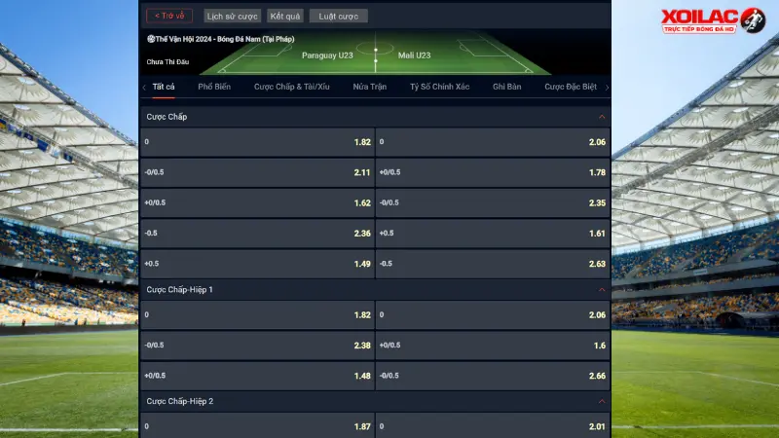Screen dimensions: 779x438
Task: Collapse the Cược Chấp-Hiệp 1 section
Action: click(x=602, y=289)
